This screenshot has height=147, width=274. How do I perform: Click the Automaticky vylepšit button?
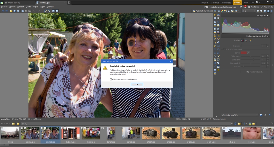203,11
